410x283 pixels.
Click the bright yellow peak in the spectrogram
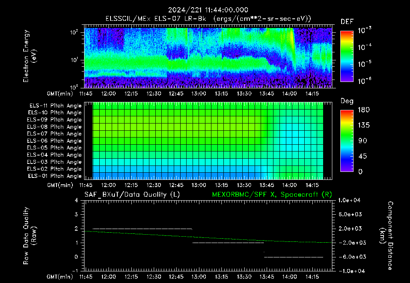tap(291, 38)
